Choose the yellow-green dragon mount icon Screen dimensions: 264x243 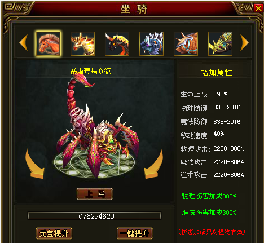tap(220, 43)
